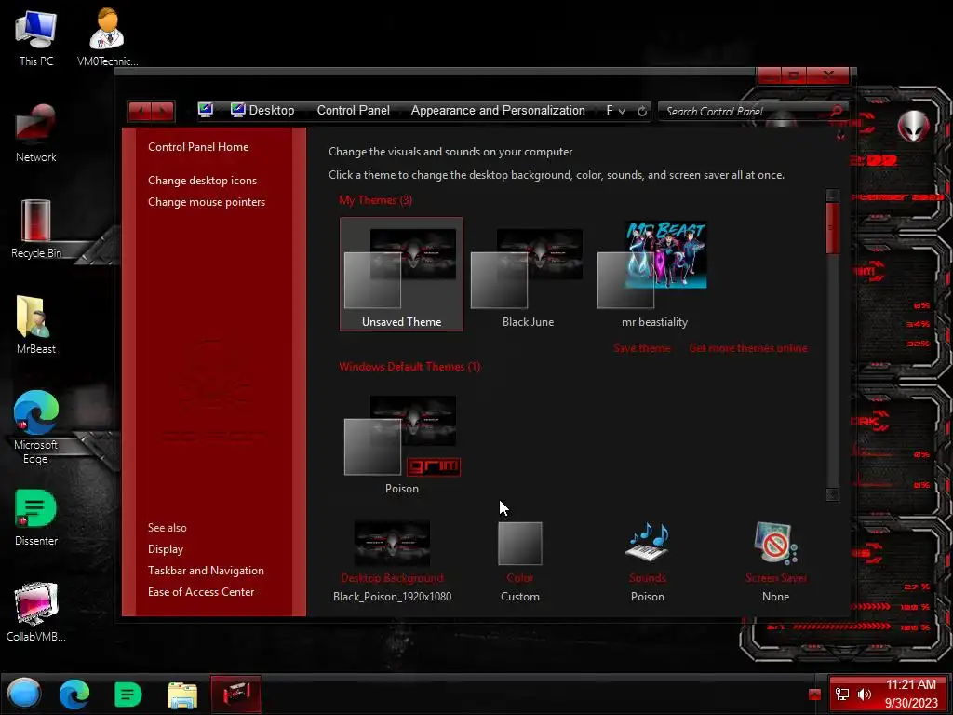Image resolution: width=953 pixels, height=715 pixels.
Task: Click the volume speaker tray icon
Action: [865, 695]
